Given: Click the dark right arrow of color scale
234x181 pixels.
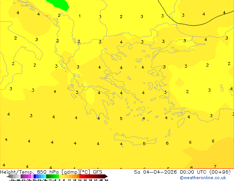Looking at the screenshot, I should tap(106, 176).
